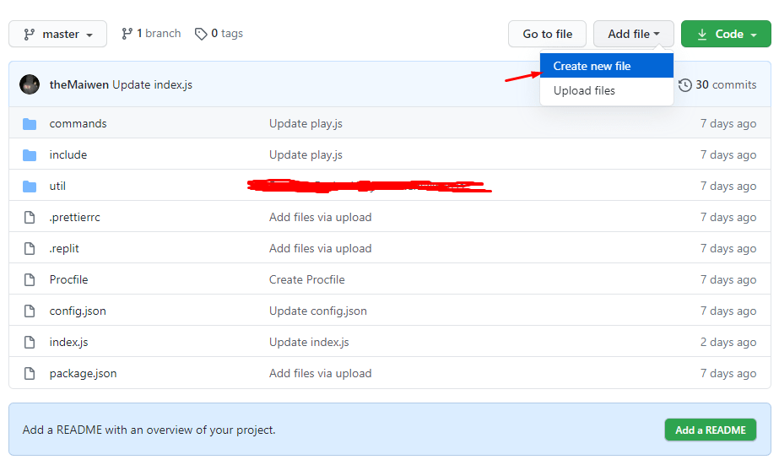Click the file icon for .replit
The height and width of the screenshot is (476, 779).
pyautogui.click(x=30, y=248)
